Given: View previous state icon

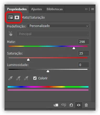Looking at the screenshot, I should pyautogui.click(x=64, y=105).
